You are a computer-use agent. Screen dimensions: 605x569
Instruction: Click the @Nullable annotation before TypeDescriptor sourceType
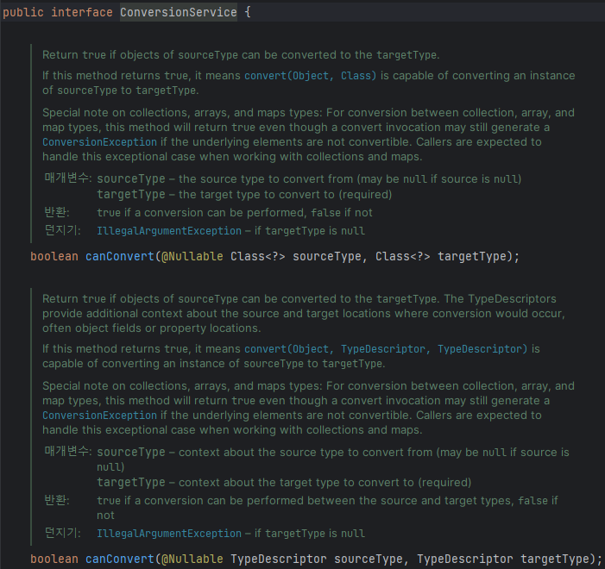pos(192,559)
